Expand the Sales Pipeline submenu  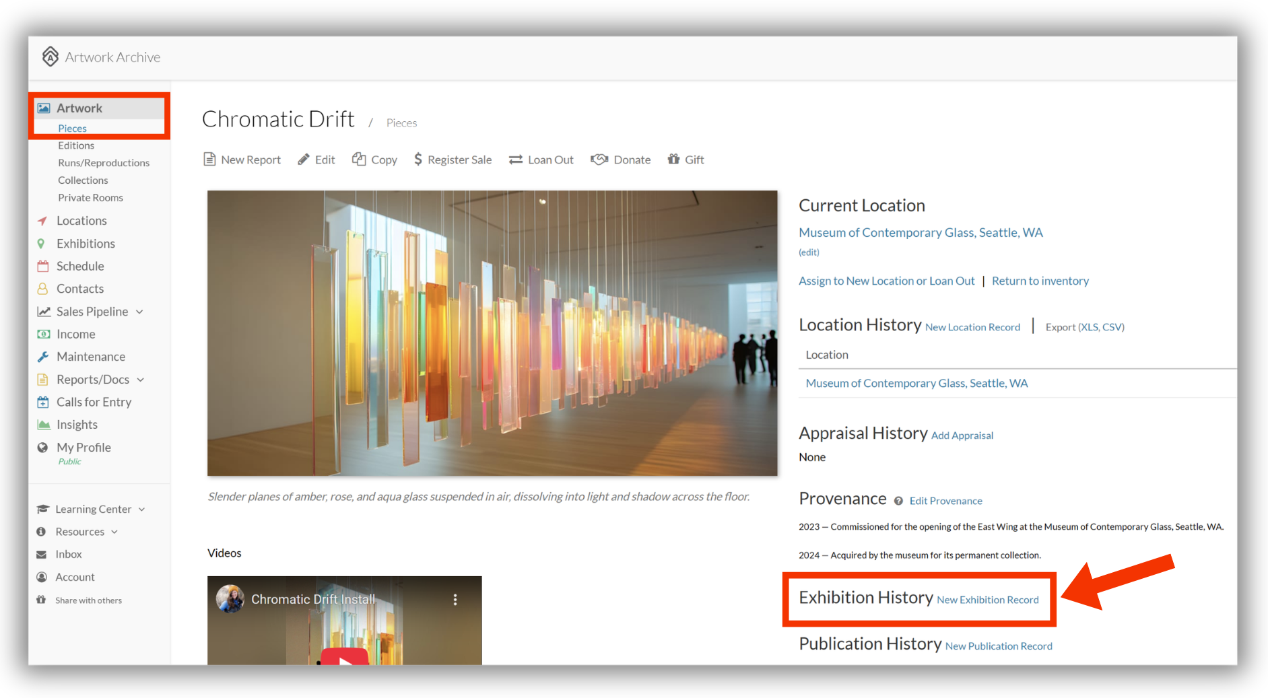pos(139,312)
